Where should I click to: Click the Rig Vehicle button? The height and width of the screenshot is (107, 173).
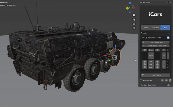[156, 75]
